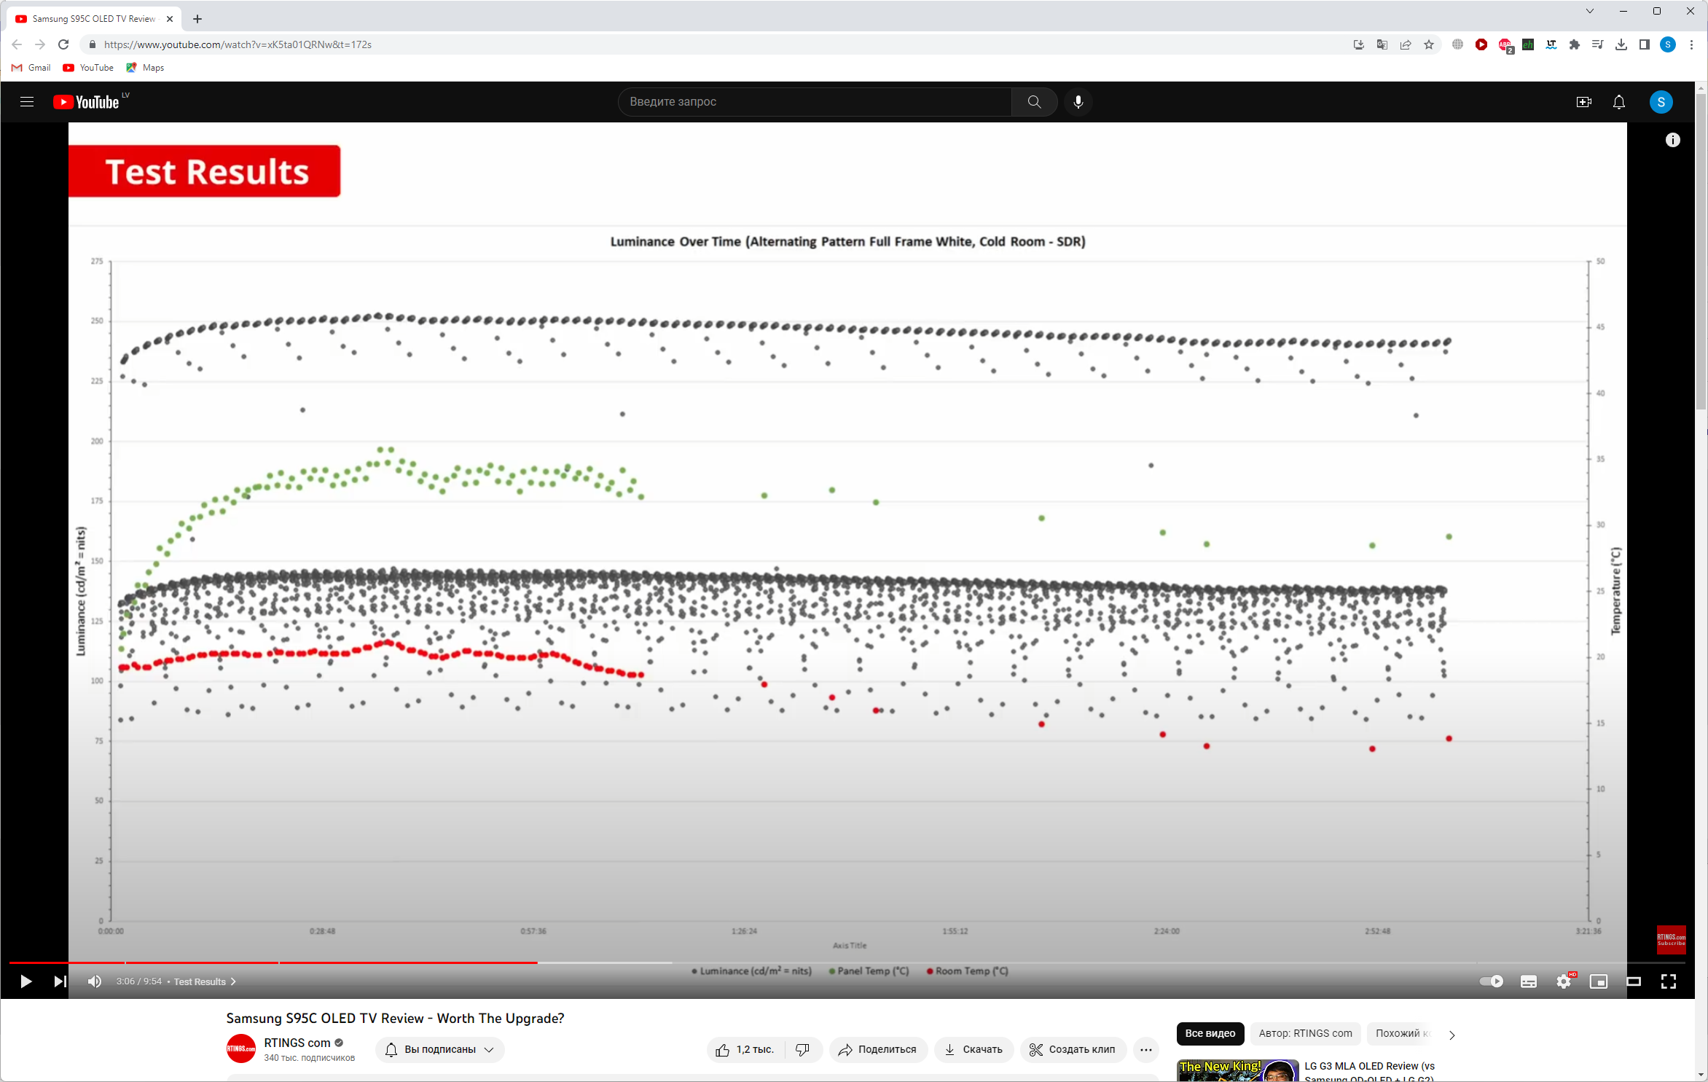Click the Скачать download button
Viewport: 1708px width, 1082px height.
click(973, 1049)
